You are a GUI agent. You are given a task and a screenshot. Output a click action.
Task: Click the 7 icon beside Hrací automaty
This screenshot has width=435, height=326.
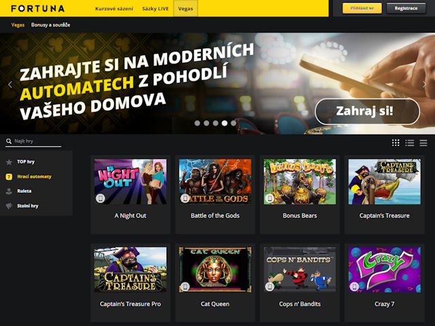(9, 177)
